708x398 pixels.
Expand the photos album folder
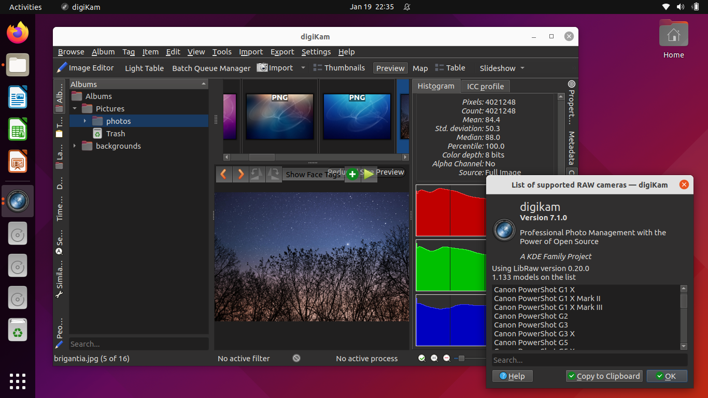pyautogui.click(x=86, y=121)
